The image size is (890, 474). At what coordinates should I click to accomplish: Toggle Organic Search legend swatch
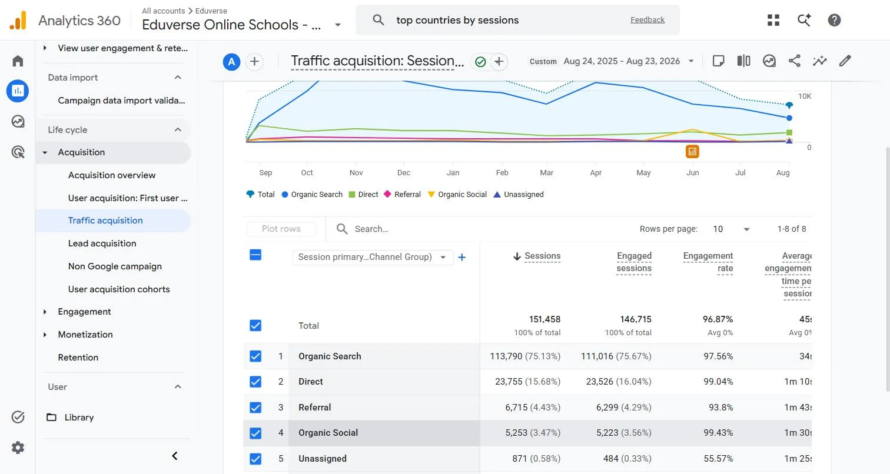[285, 195]
